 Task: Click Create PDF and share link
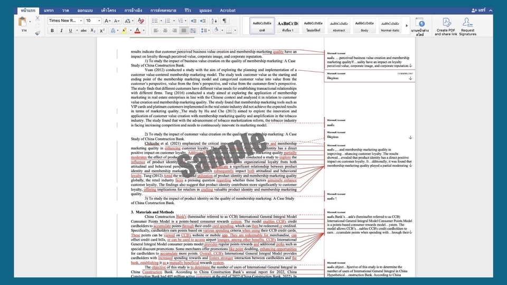446,26
